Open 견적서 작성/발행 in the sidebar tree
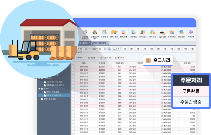Image resolution: width=211 pixels, height=135 pixels. point(53,92)
